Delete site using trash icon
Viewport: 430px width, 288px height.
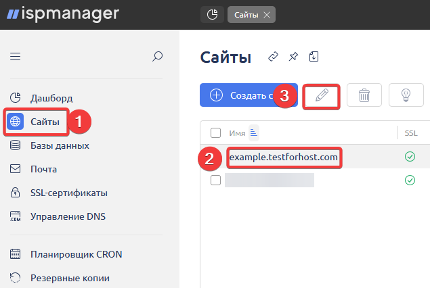click(364, 95)
